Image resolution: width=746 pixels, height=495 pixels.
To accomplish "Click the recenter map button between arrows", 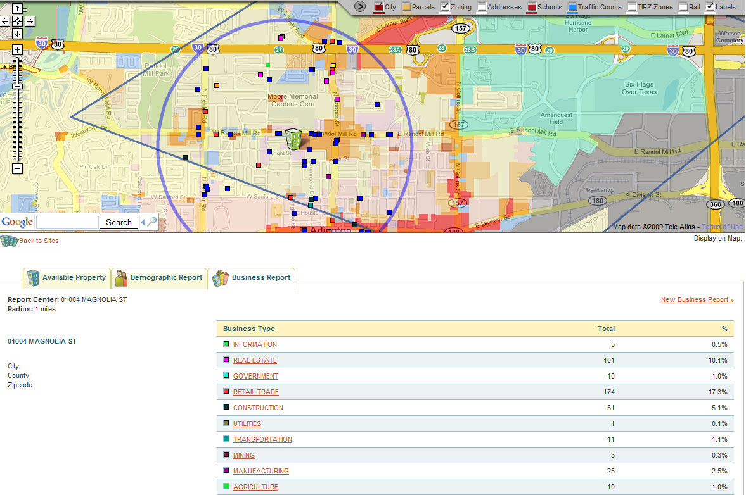I will click(17, 21).
